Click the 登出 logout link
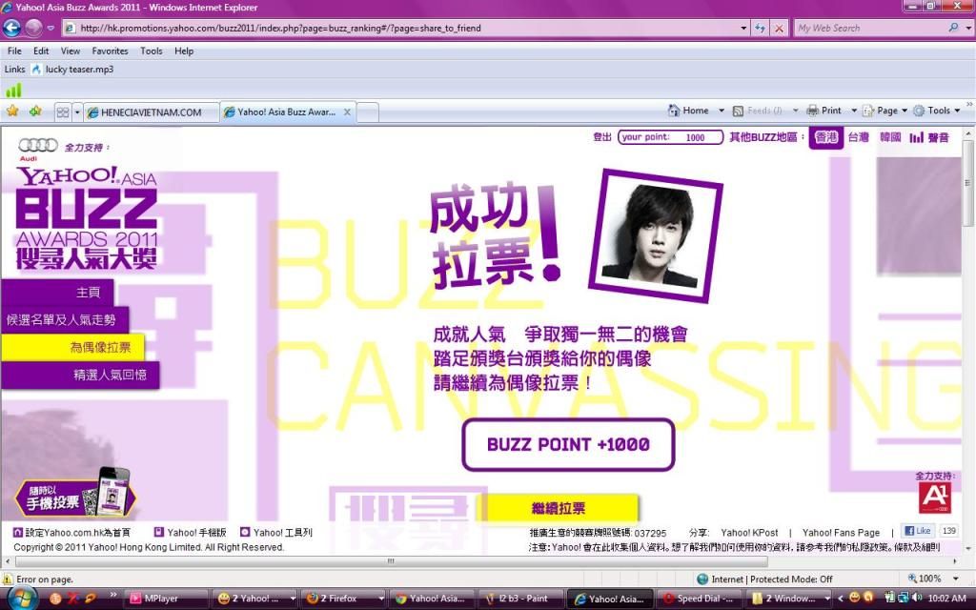The height and width of the screenshot is (610, 976). pos(602,137)
